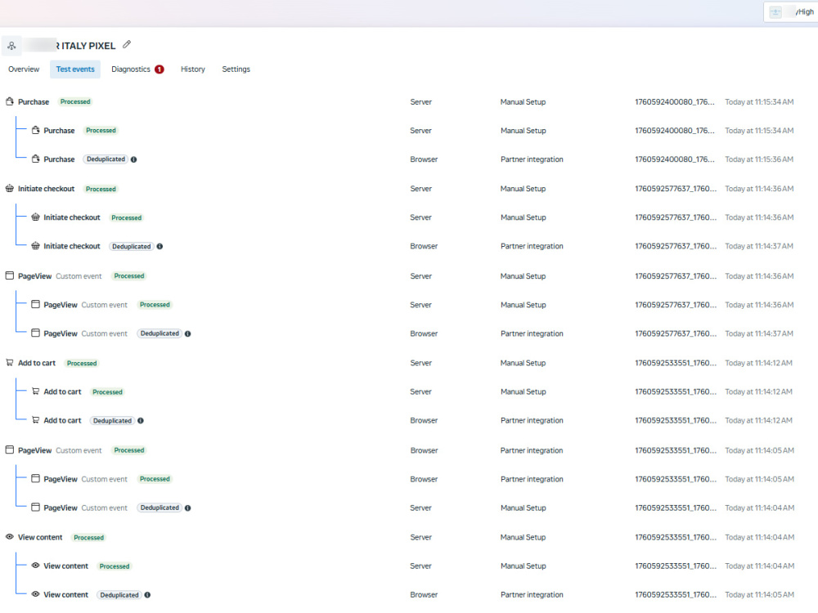
Task: Click the pixel dataset icon left of title
Action: coord(11,46)
